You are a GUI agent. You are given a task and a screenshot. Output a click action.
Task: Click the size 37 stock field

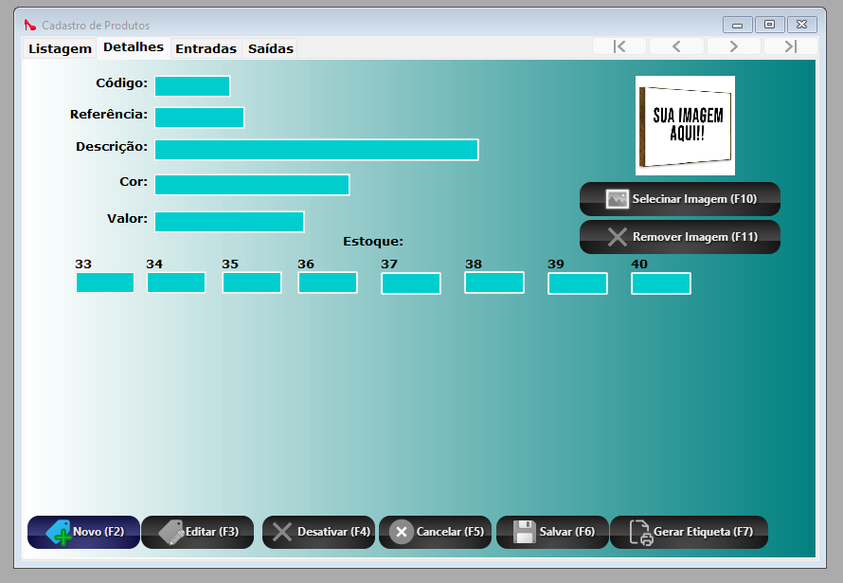411,283
